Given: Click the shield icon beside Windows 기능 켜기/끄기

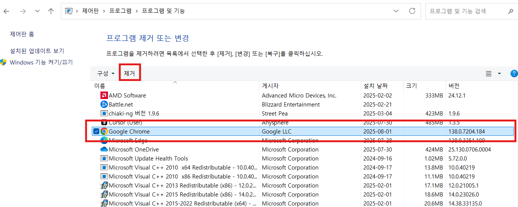Looking at the screenshot, I should pos(3,62).
